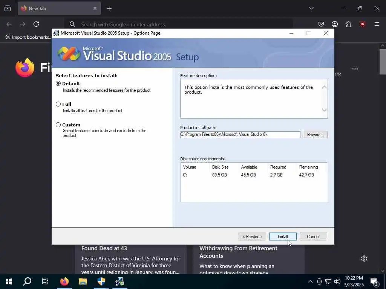386x289 pixels.
Task: Open the three-dot menu on Firefox page
Action: pyautogui.click(x=355, y=69)
